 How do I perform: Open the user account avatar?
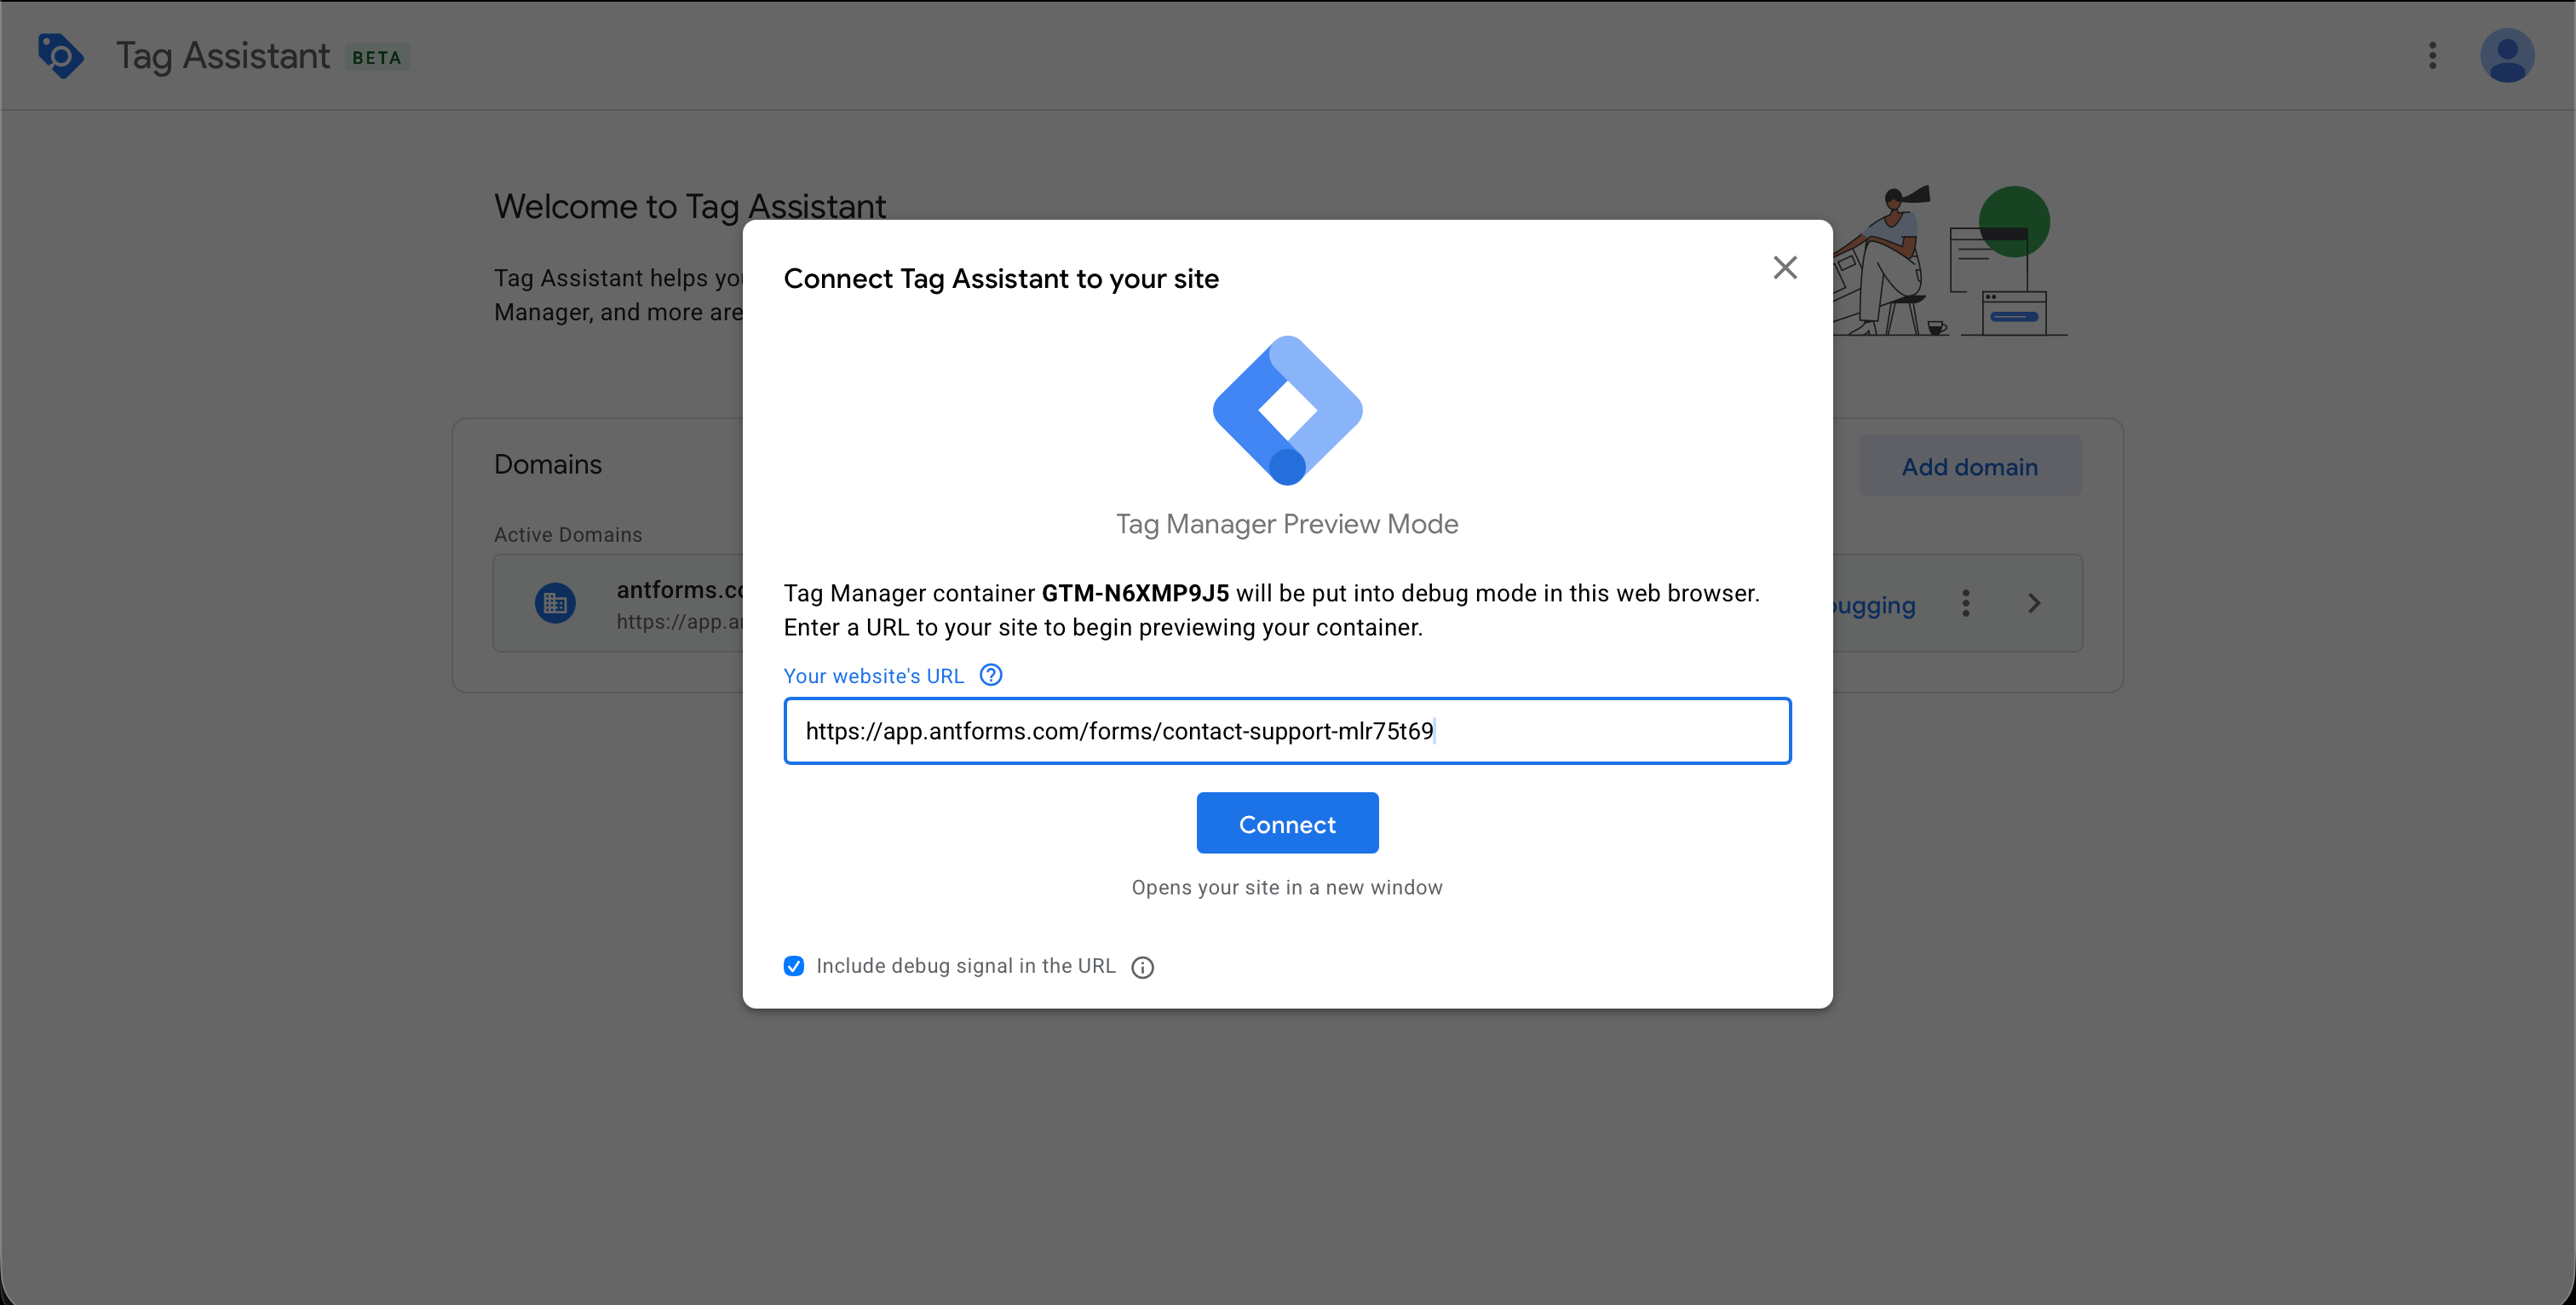pos(2508,56)
